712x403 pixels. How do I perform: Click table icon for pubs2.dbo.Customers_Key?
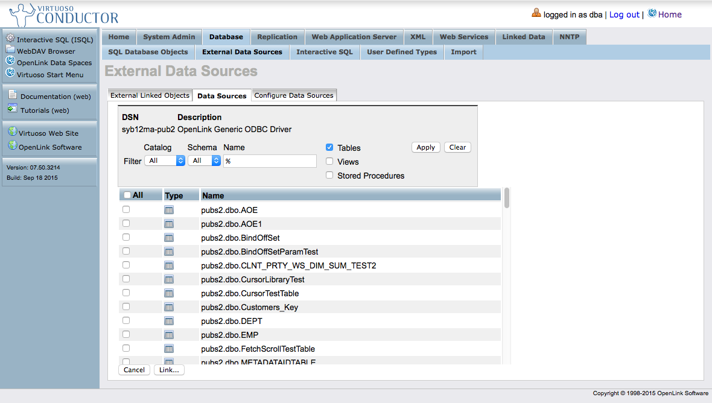click(x=169, y=307)
